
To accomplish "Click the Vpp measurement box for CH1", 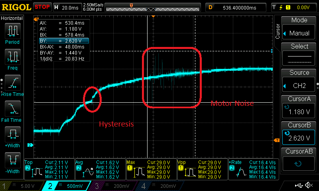I will 203,169.
